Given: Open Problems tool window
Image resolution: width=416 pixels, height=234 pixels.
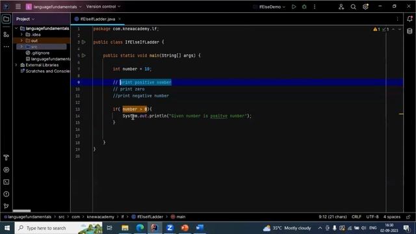Looking at the screenshot, I should click(x=6, y=194).
